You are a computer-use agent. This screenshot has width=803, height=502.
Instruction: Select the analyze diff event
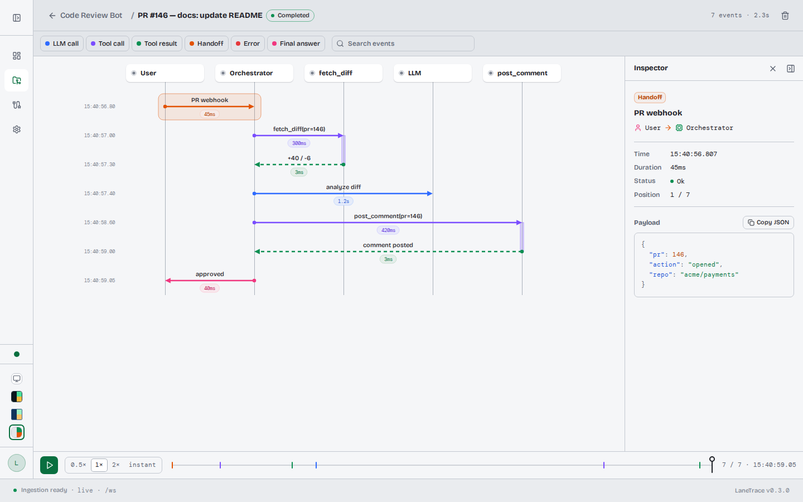point(344,194)
